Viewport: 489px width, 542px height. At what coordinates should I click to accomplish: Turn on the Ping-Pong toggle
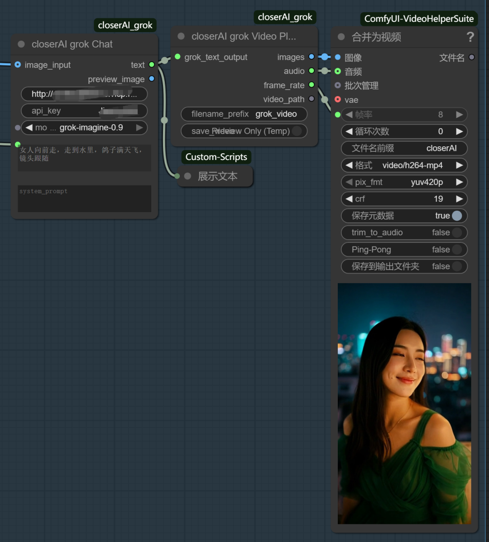(457, 249)
